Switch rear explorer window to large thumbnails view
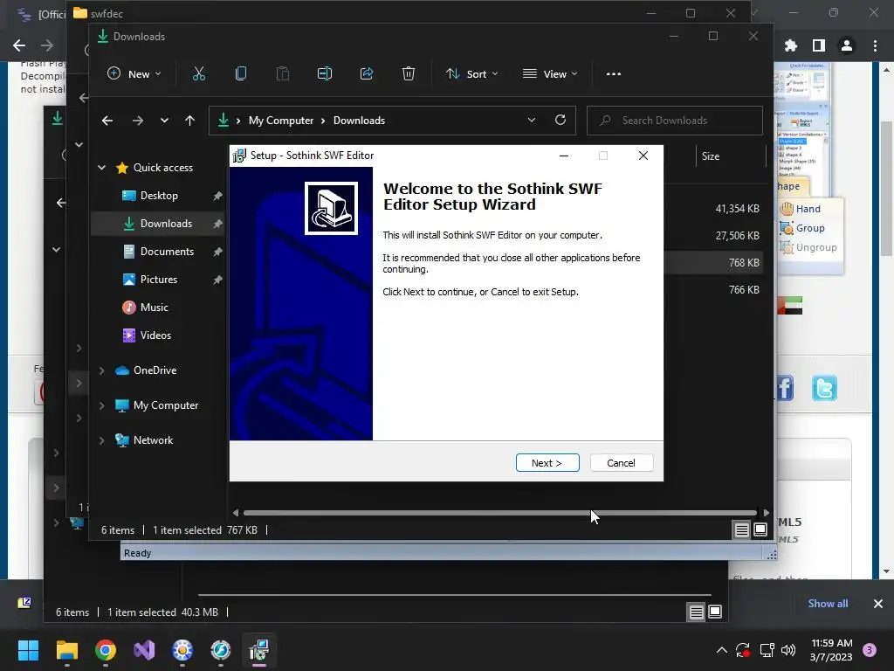This screenshot has height=671, width=894. tap(715, 612)
